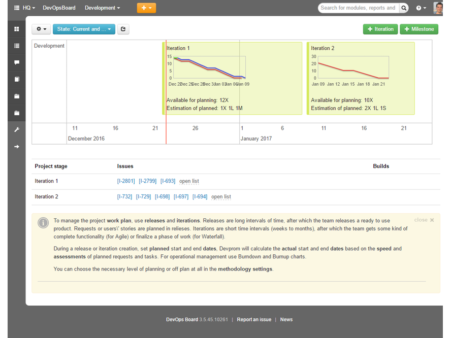
Task: Open the help question mark menu
Action: [x=421, y=8]
